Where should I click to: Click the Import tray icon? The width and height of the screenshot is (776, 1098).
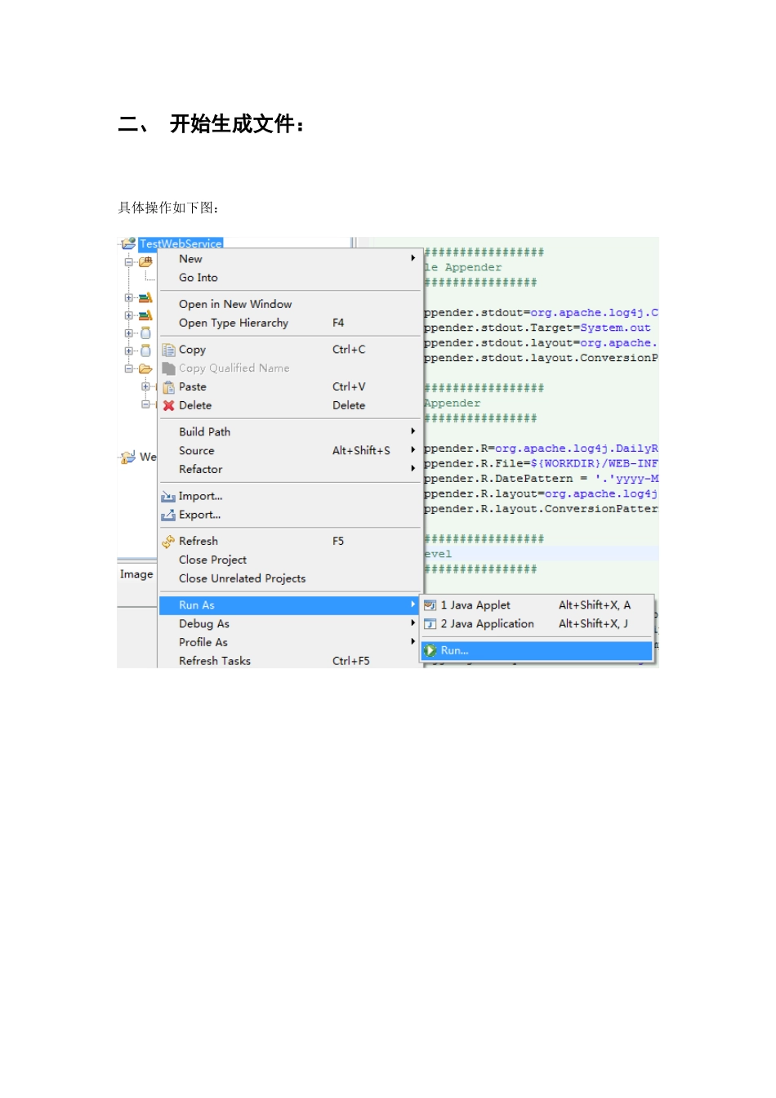(x=168, y=496)
